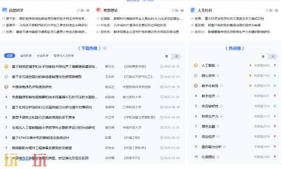Click the small icon after 绿色金融
Viewport: 282px width, 169px height.
click(218, 127)
